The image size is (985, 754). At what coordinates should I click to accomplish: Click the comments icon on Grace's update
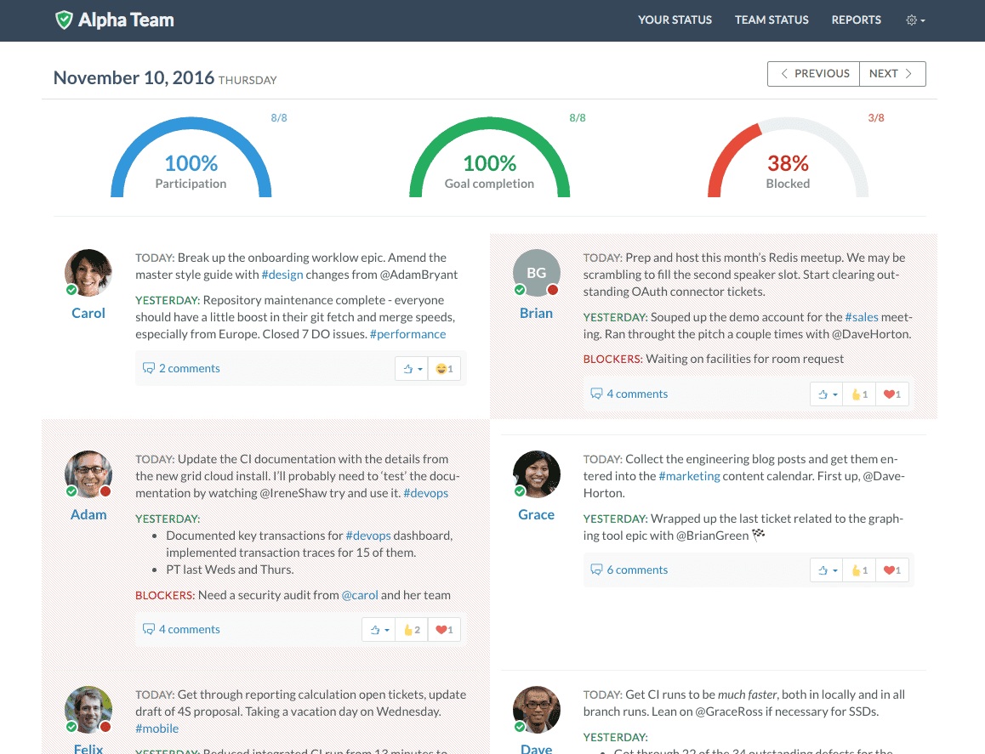click(x=595, y=570)
